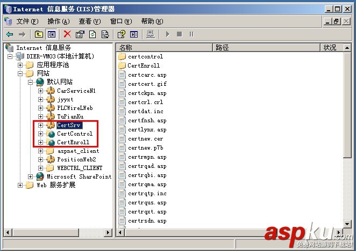The image size is (356, 251).
Task: Expand the jyyxt node
Action: [x=40, y=99]
